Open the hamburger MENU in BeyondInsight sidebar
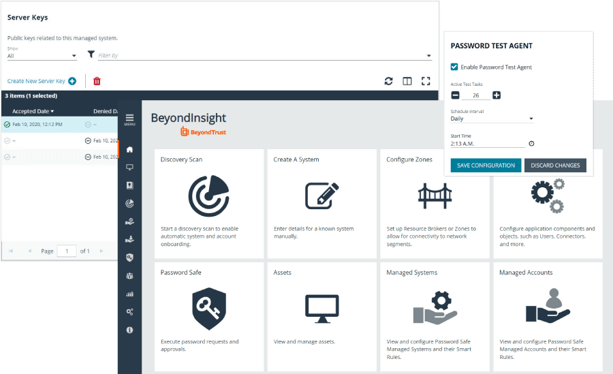This screenshot has height=374, width=613. (x=129, y=119)
